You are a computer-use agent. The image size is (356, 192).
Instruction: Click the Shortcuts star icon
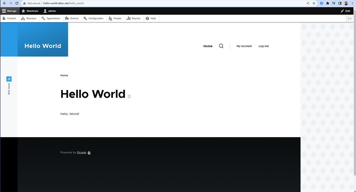[x=23, y=11]
